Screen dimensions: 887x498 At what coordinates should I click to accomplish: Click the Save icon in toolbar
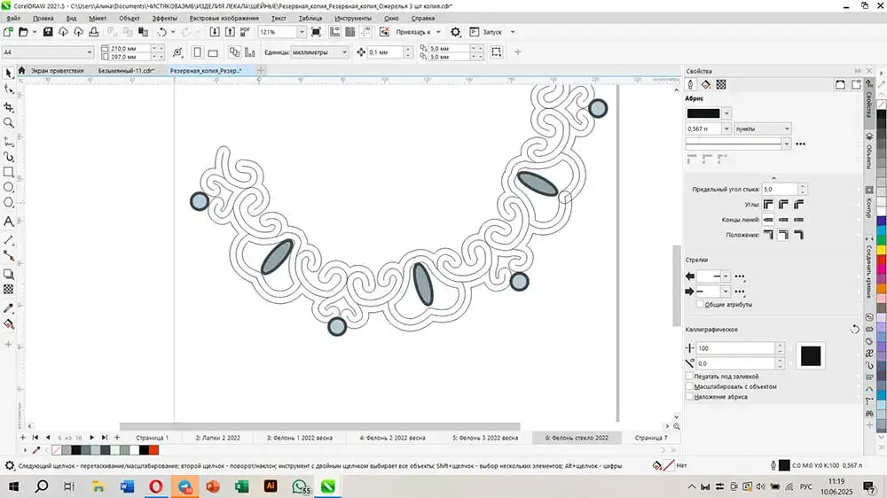point(48,32)
